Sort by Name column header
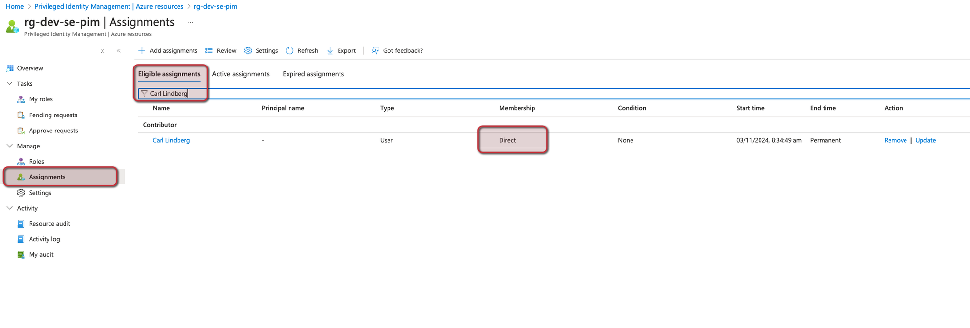Image resolution: width=970 pixels, height=328 pixels. [161, 108]
